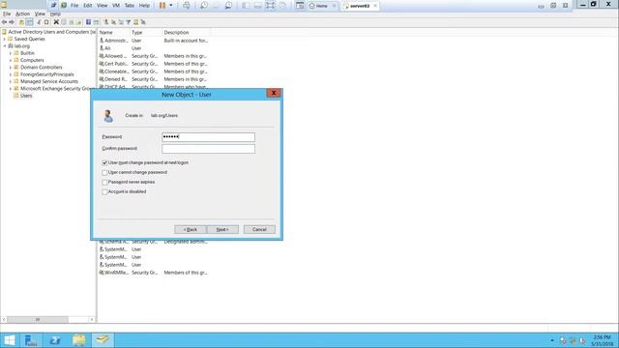The width and height of the screenshot is (619, 348).
Task: Expand Microsoft Exchange Security Groups node
Action: 11,89
